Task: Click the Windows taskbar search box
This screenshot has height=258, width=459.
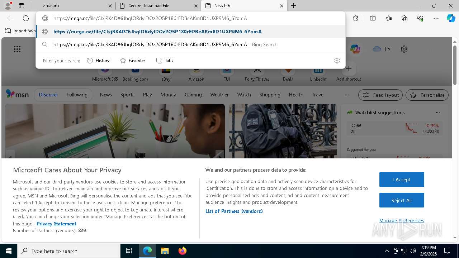Action: click(x=69, y=251)
